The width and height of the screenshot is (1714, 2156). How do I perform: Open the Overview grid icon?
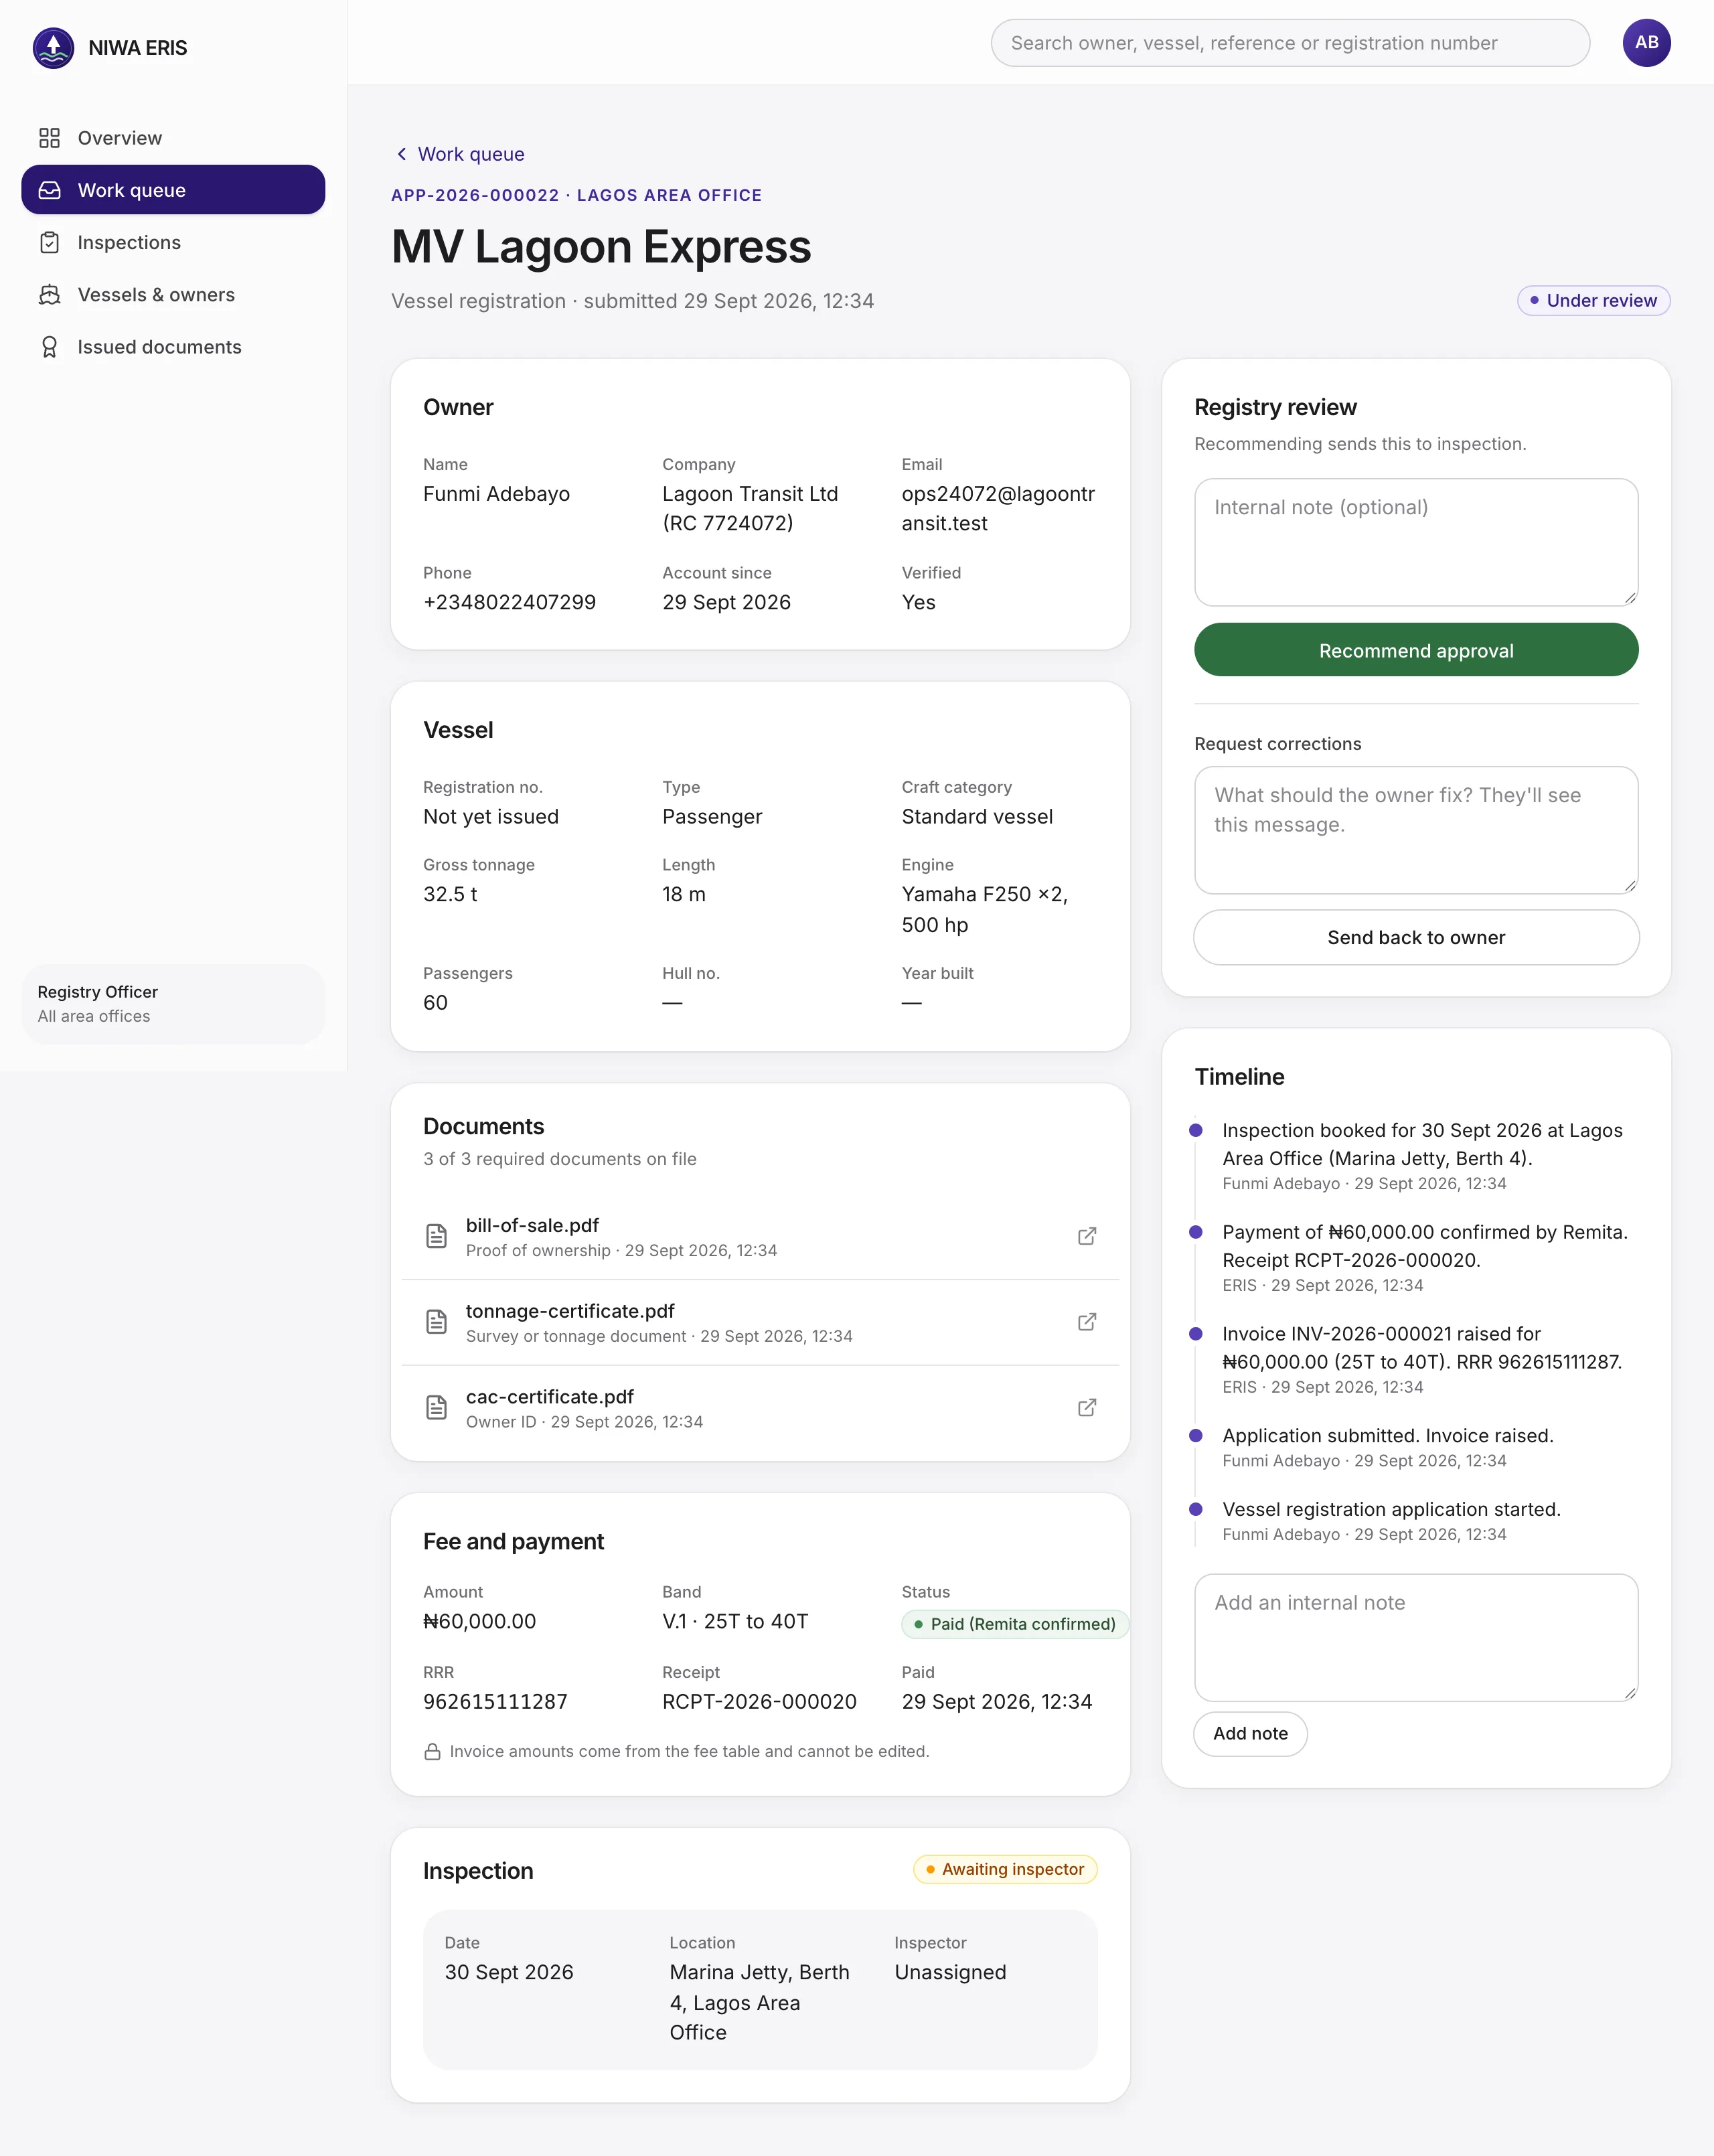49,138
